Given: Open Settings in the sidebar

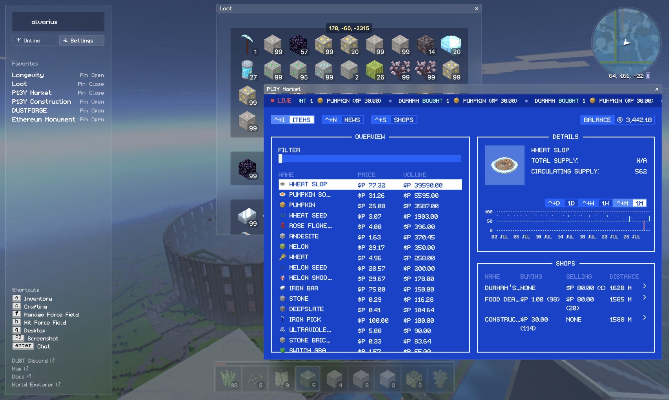Looking at the screenshot, I should click(x=82, y=41).
